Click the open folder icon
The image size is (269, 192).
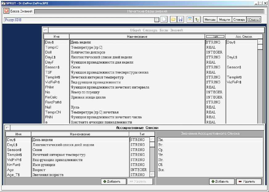pos(173,19)
